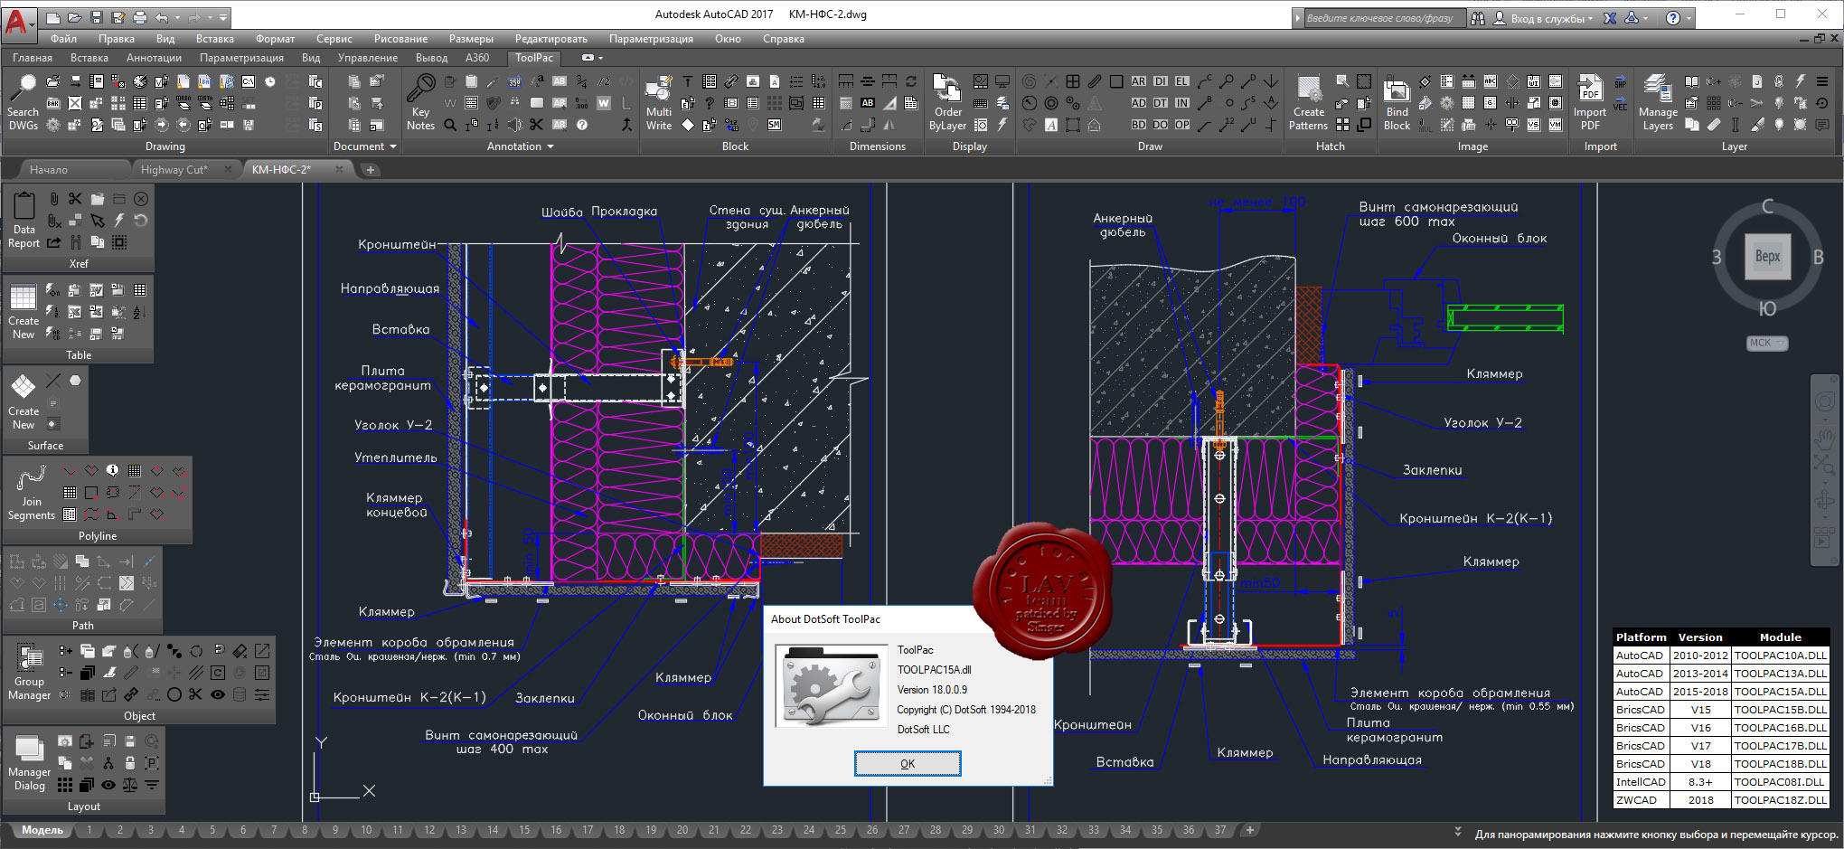
Task: Click OK in About DotSoft ToolPac dialog
Action: (908, 764)
